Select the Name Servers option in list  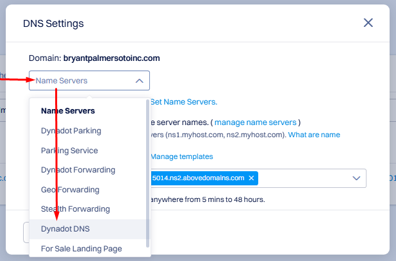click(68, 111)
